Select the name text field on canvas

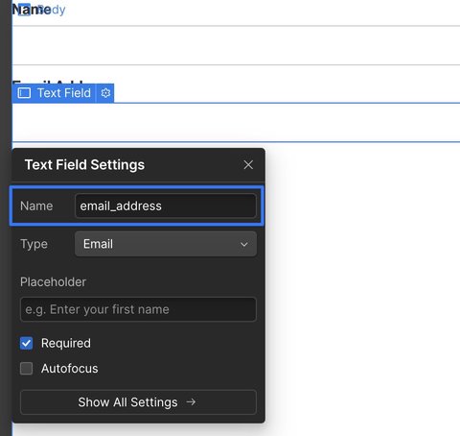coord(236,45)
